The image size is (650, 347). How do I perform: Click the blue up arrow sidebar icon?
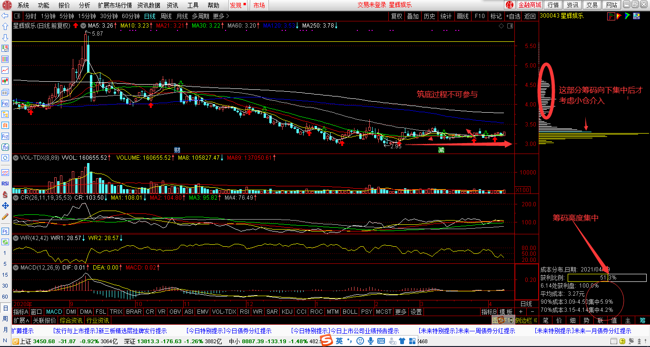coord(5,26)
